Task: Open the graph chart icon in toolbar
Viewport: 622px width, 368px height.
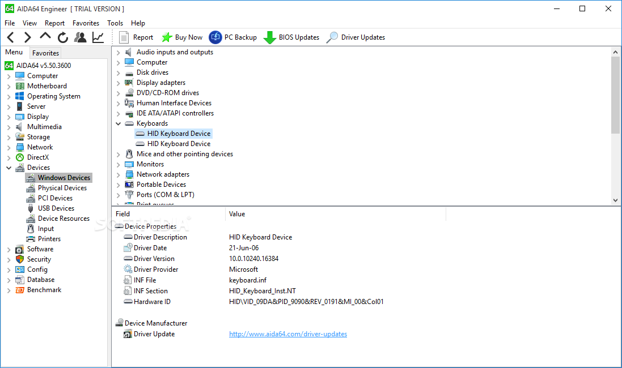Action: (98, 37)
